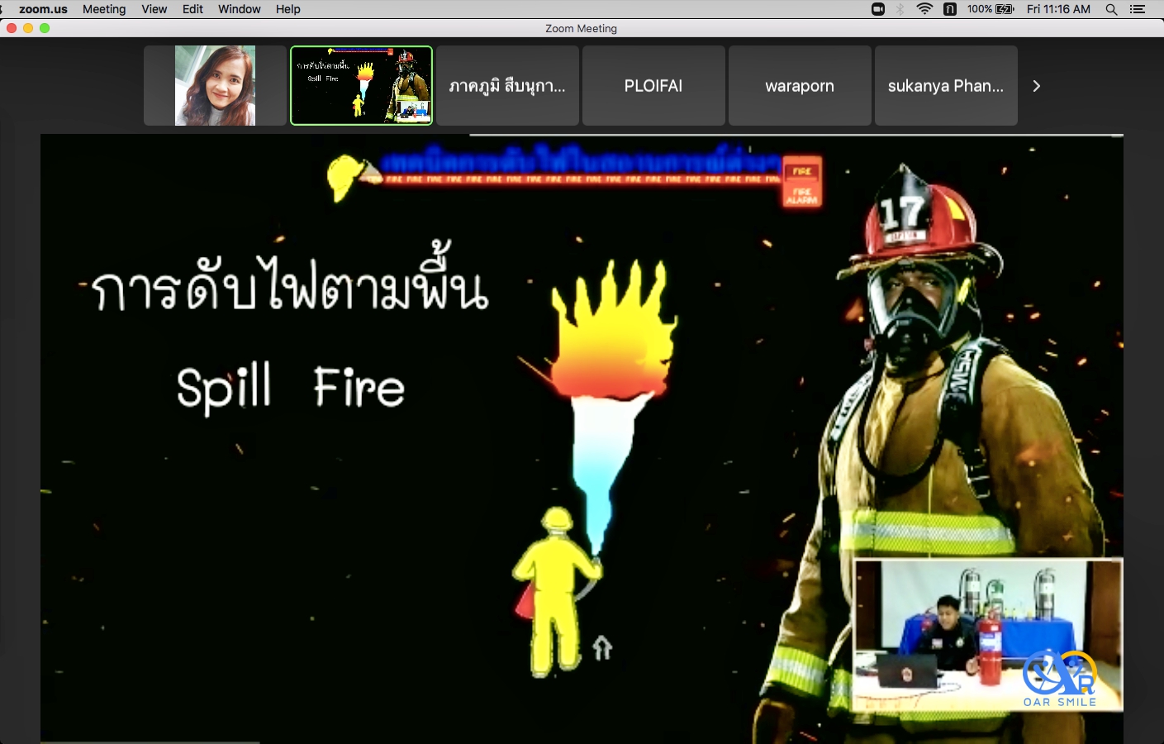Open the View menu

tap(154, 9)
